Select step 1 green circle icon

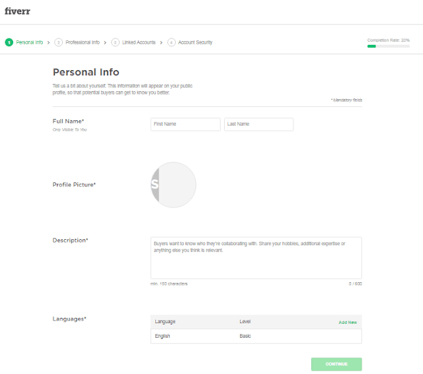pyautogui.click(x=9, y=42)
